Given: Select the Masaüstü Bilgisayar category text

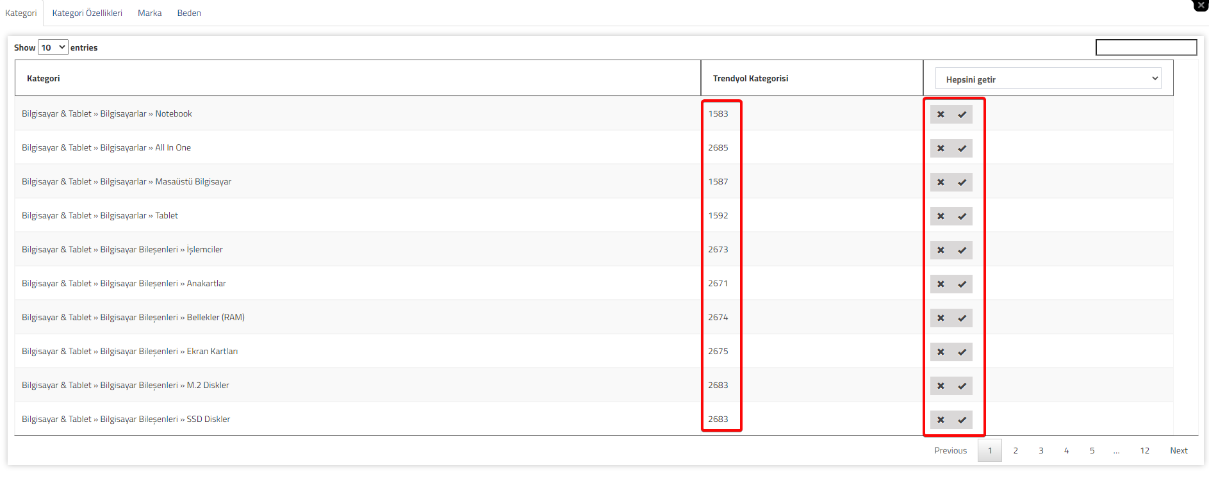Looking at the screenshot, I should (x=126, y=182).
